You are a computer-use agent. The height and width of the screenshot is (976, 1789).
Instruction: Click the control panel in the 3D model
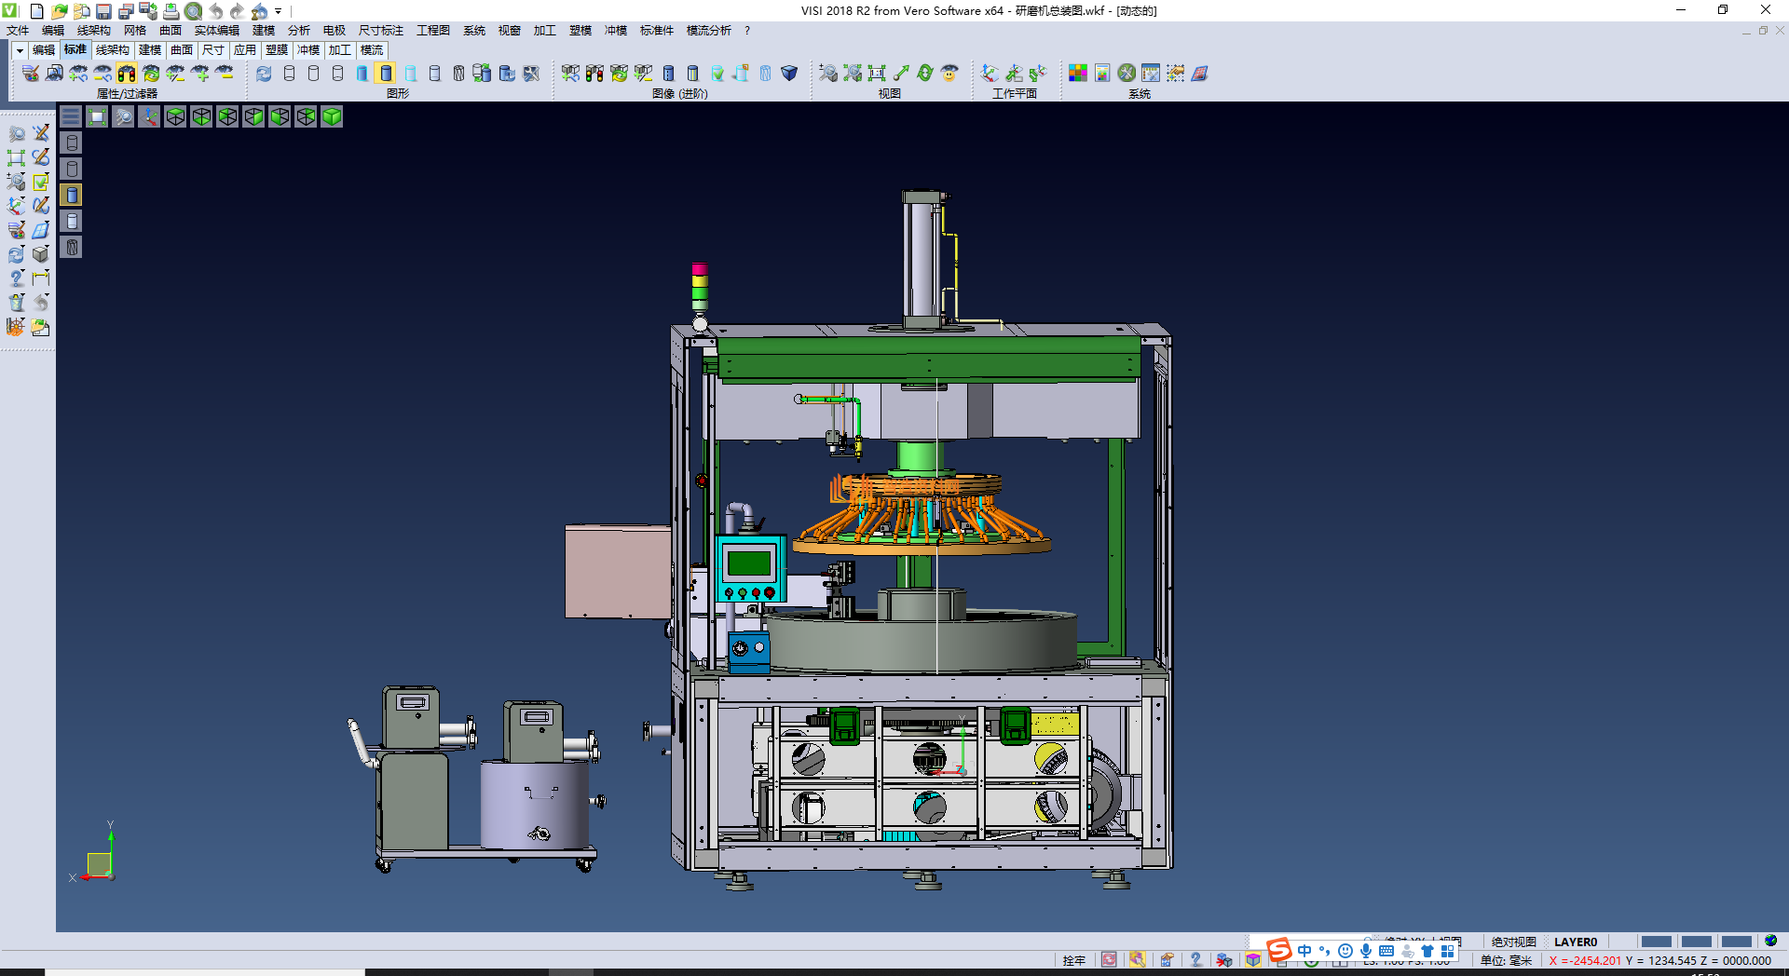(750, 567)
